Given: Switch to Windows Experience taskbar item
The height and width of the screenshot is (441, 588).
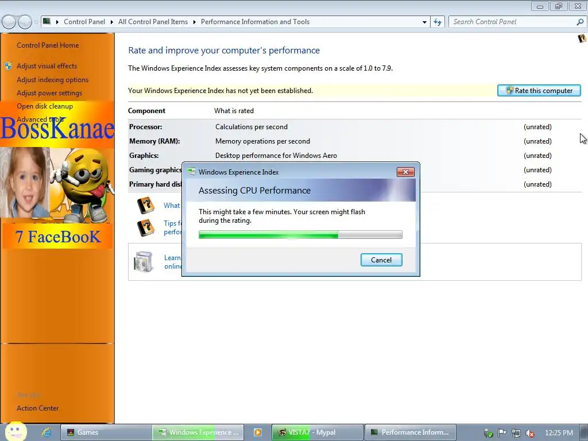Looking at the screenshot, I should point(198,432).
